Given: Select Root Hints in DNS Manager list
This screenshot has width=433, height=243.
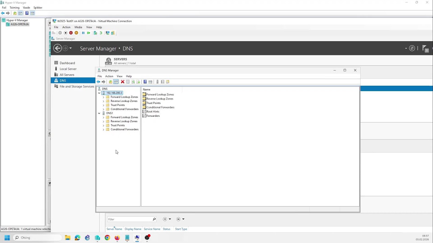Looking at the screenshot, I should [151, 111].
